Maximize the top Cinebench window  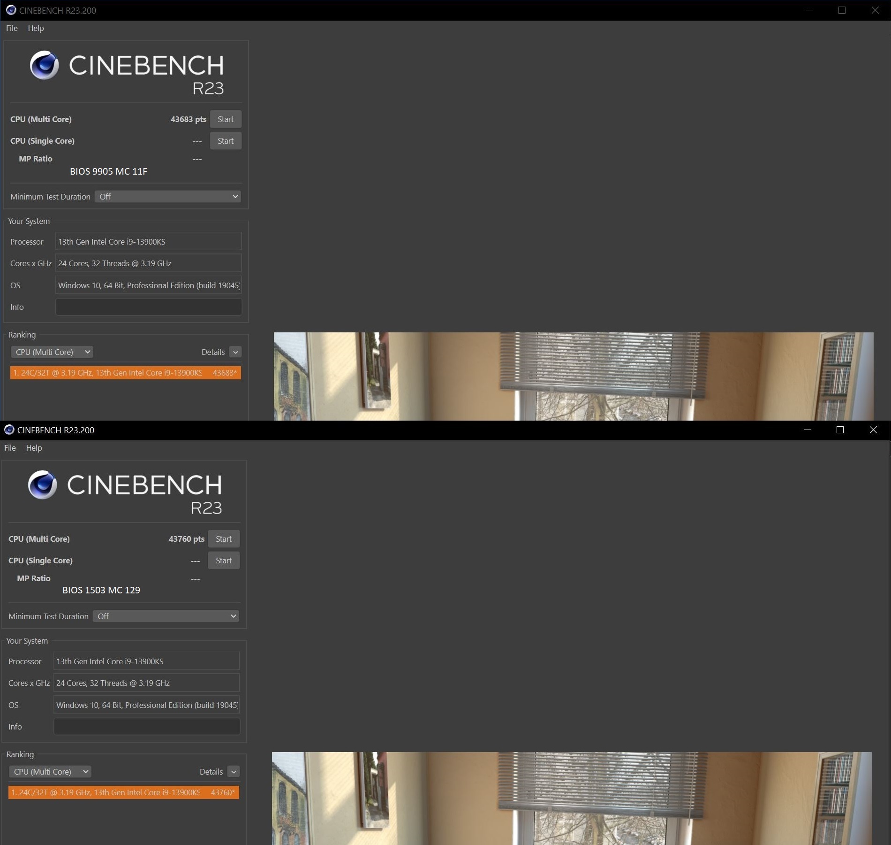coord(842,10)
